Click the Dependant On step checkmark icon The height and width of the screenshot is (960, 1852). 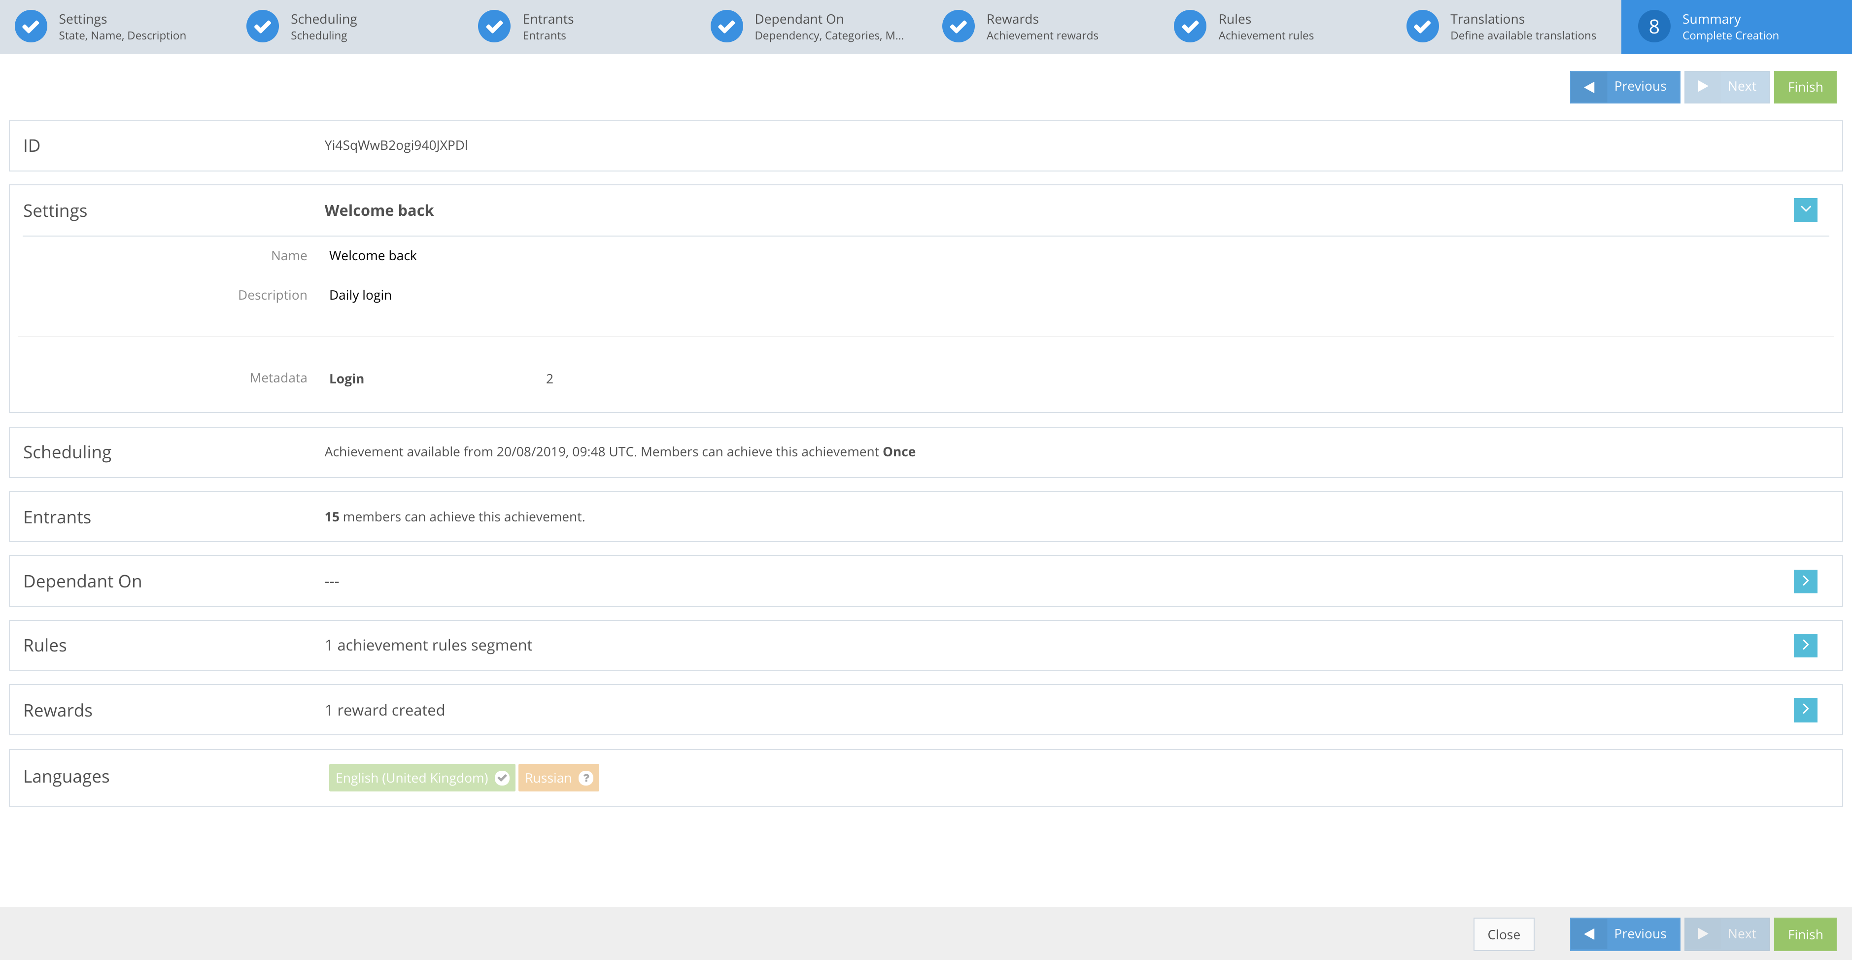[x=727, y=26]
